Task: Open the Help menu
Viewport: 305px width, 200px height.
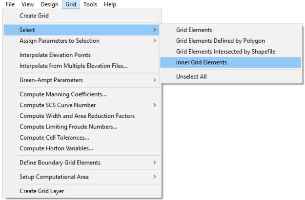Action: [110, 4]
